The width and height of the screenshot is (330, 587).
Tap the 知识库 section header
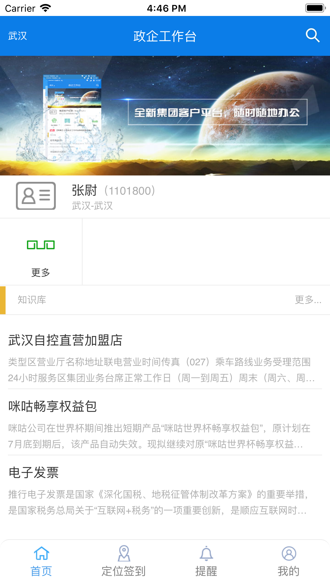32,300
